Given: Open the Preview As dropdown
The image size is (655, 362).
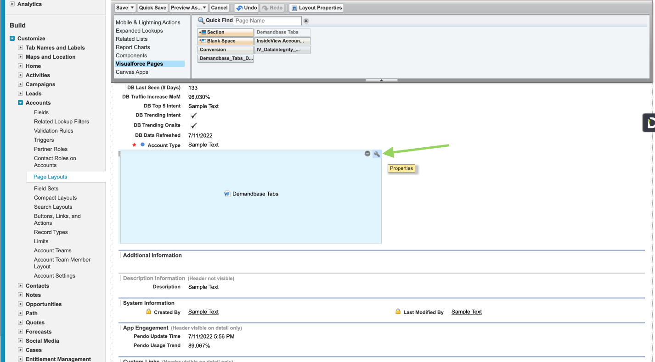Looking at the screenshot, I should 189,8.
